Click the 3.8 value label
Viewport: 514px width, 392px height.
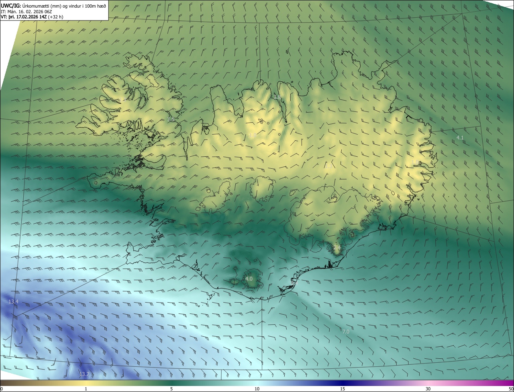coord(277,97)
